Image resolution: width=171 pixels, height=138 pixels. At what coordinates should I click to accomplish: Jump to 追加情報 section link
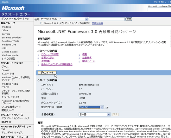(x=46, y=61)
